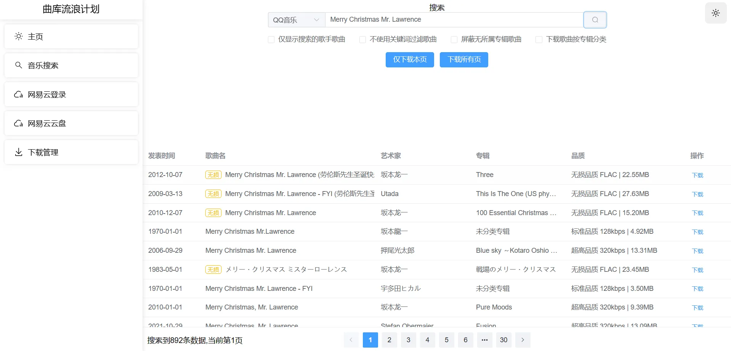Open the QQ音乐 source dropdown
Viewport: 731px width, 351px height.
point(297,20)
